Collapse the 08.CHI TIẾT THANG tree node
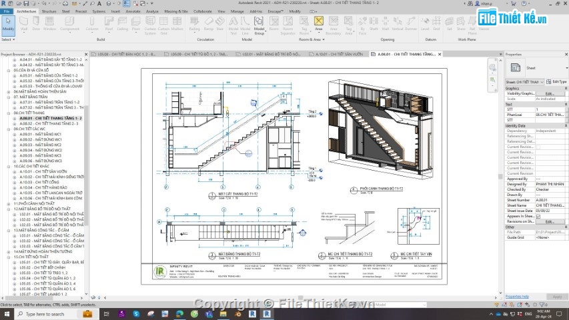 pyautogui.click(x=9, y=113)
